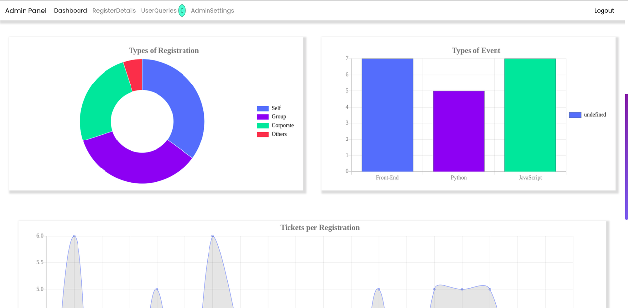
Task: Open AdminSettings page
Action: (212, 11)
